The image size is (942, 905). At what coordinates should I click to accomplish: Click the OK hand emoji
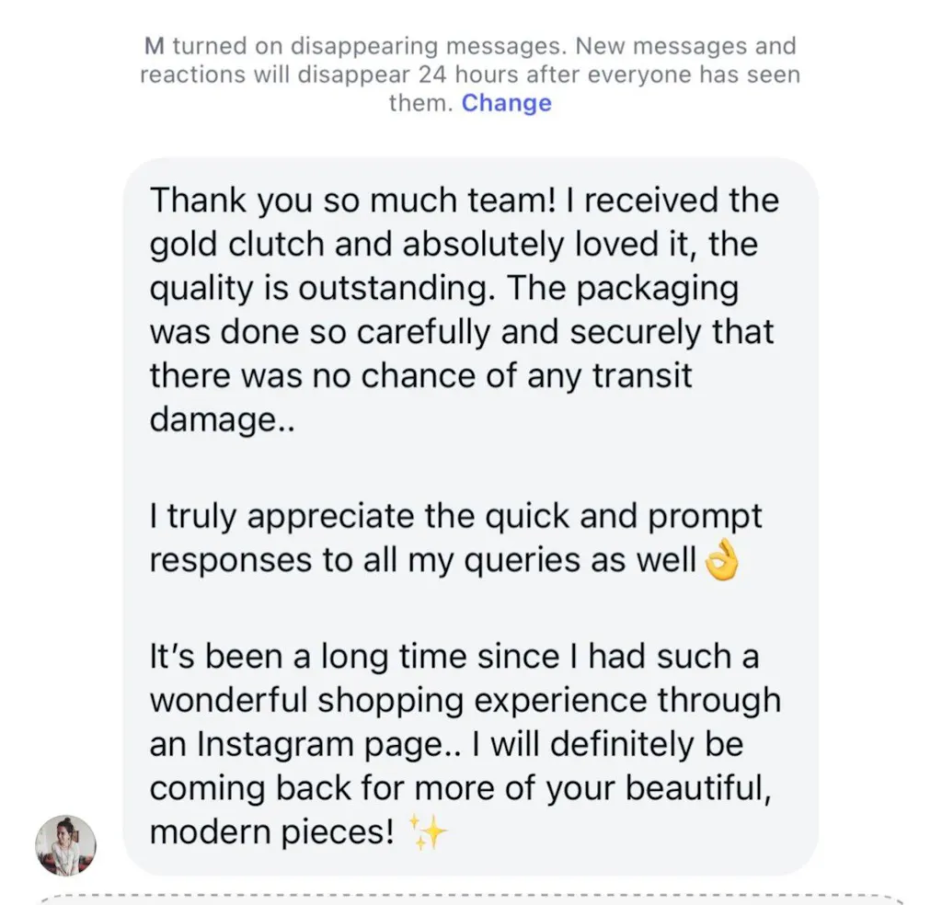[722, 560]
